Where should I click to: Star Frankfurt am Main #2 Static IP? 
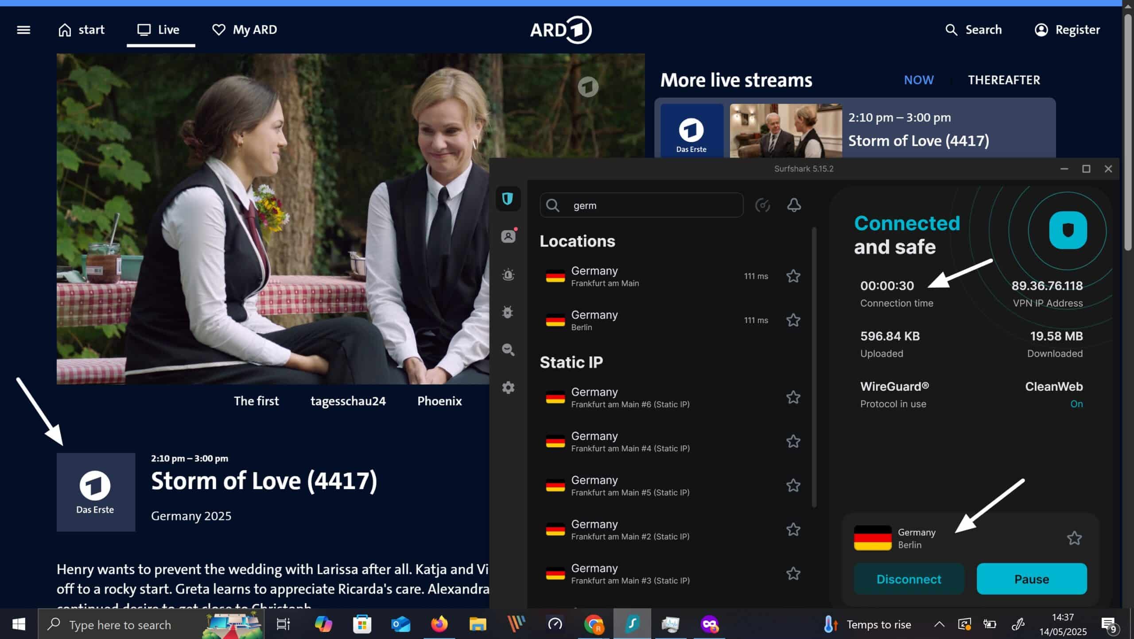[x=793, y=529]
